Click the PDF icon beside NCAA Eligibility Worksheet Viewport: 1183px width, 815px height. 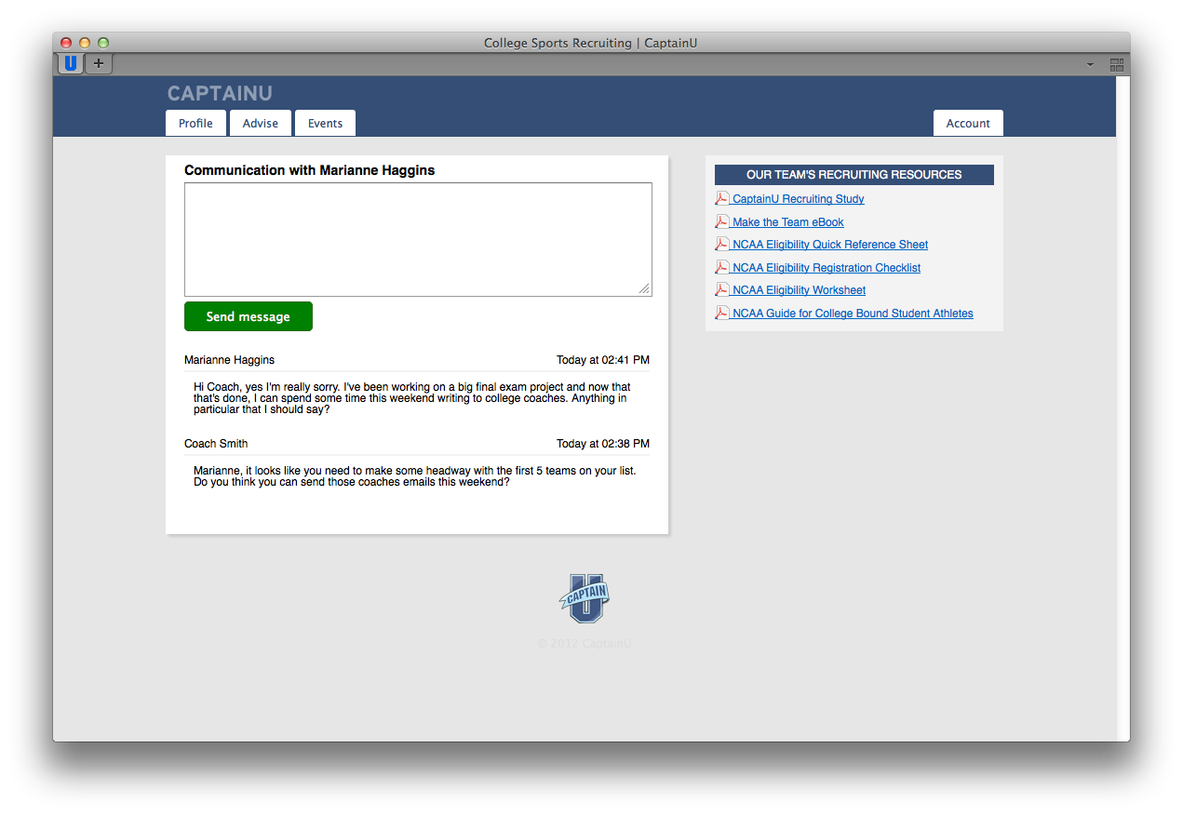721,289
